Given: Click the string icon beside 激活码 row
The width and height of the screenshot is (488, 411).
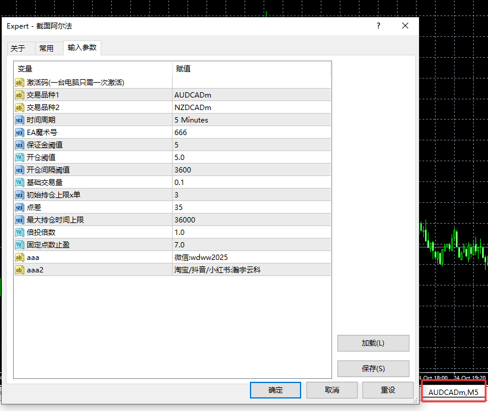Looking at the screenshot, I should coord(19,83).
